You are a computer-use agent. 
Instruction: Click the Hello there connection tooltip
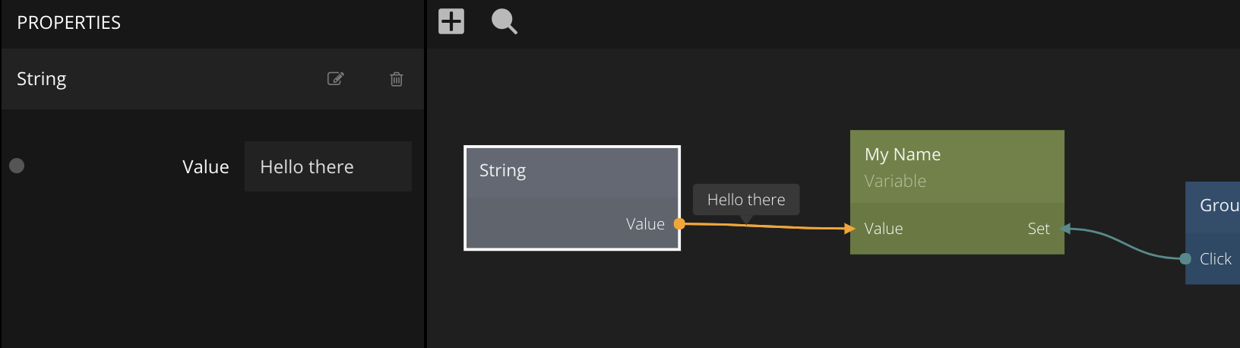pos(745,200)
